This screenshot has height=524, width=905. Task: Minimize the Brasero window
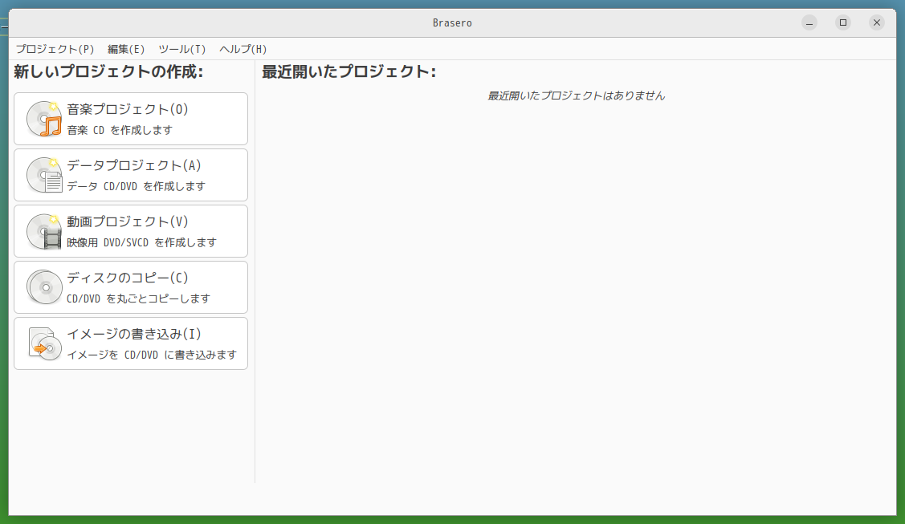pyautogui.click(x=809, y=22)
